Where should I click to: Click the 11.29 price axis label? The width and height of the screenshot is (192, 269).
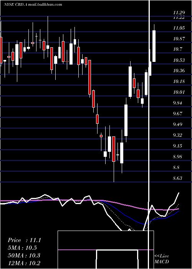click(179, 12)
